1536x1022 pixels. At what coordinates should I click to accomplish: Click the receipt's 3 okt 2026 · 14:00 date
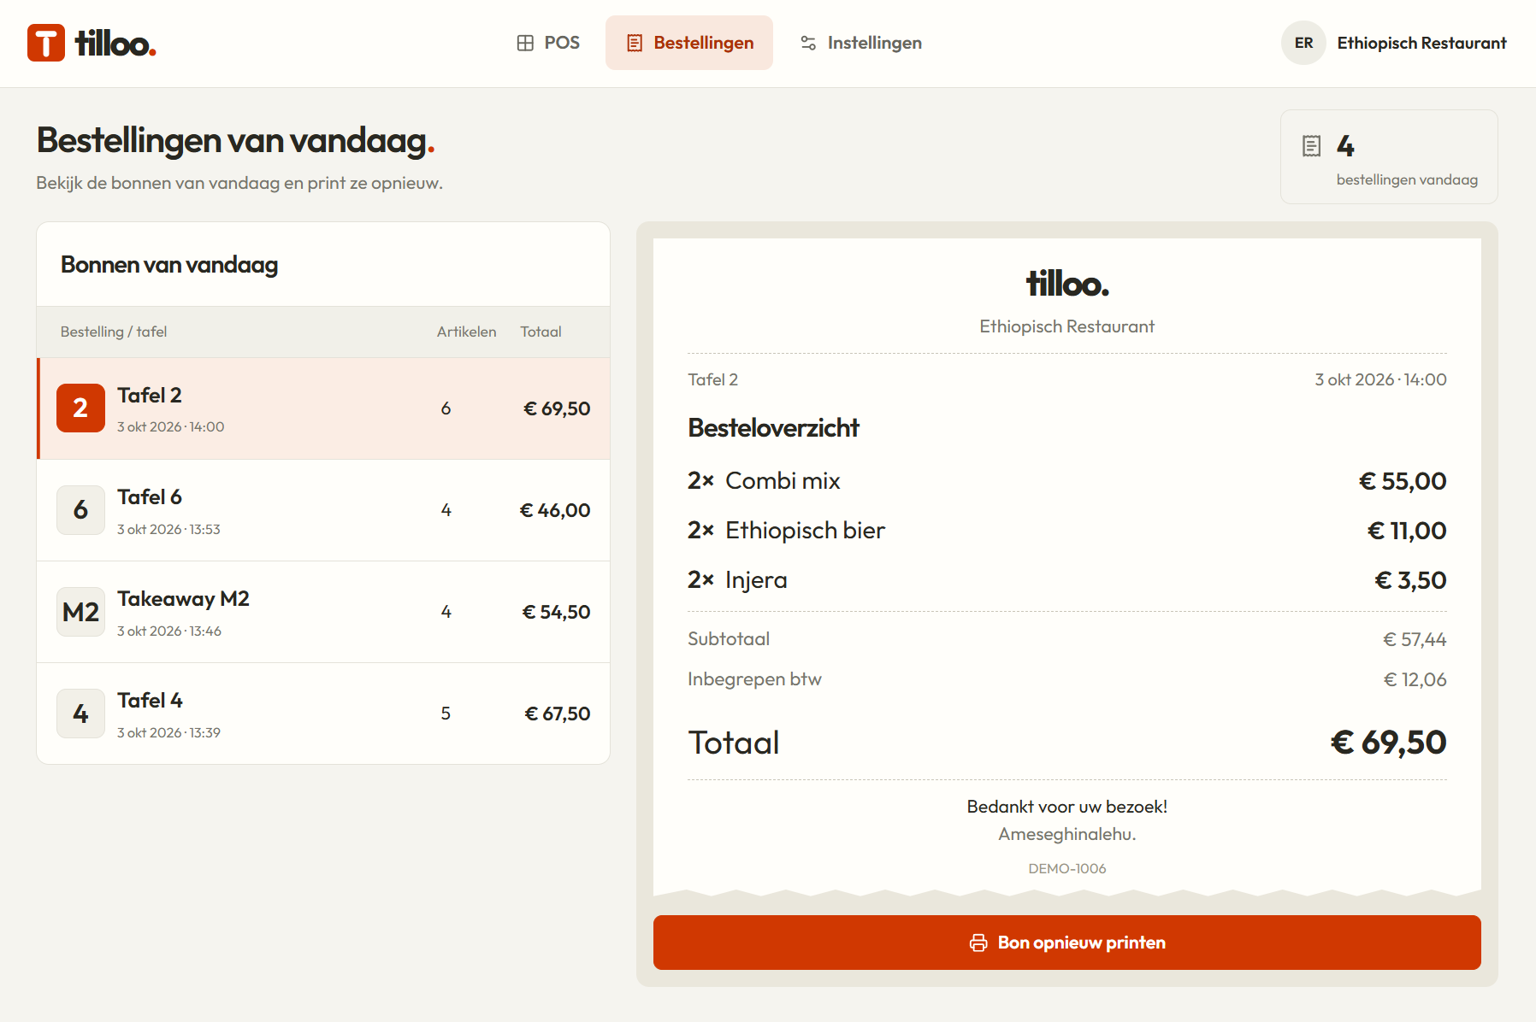point(1380,379)
